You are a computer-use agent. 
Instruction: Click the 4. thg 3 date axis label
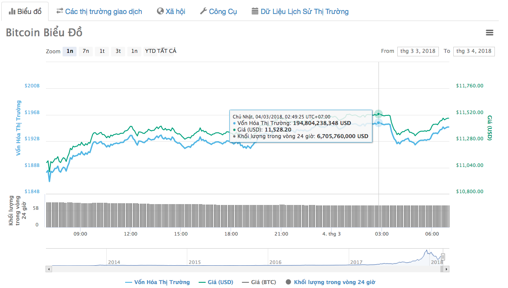pyautogui.click(x=331, y=234)
